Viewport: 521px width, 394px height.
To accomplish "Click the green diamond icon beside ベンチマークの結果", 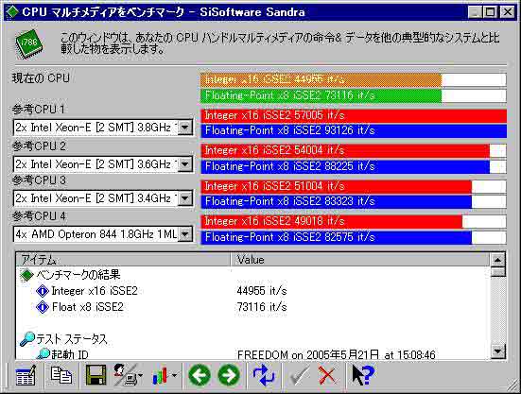I will click(x=26, y=275).
